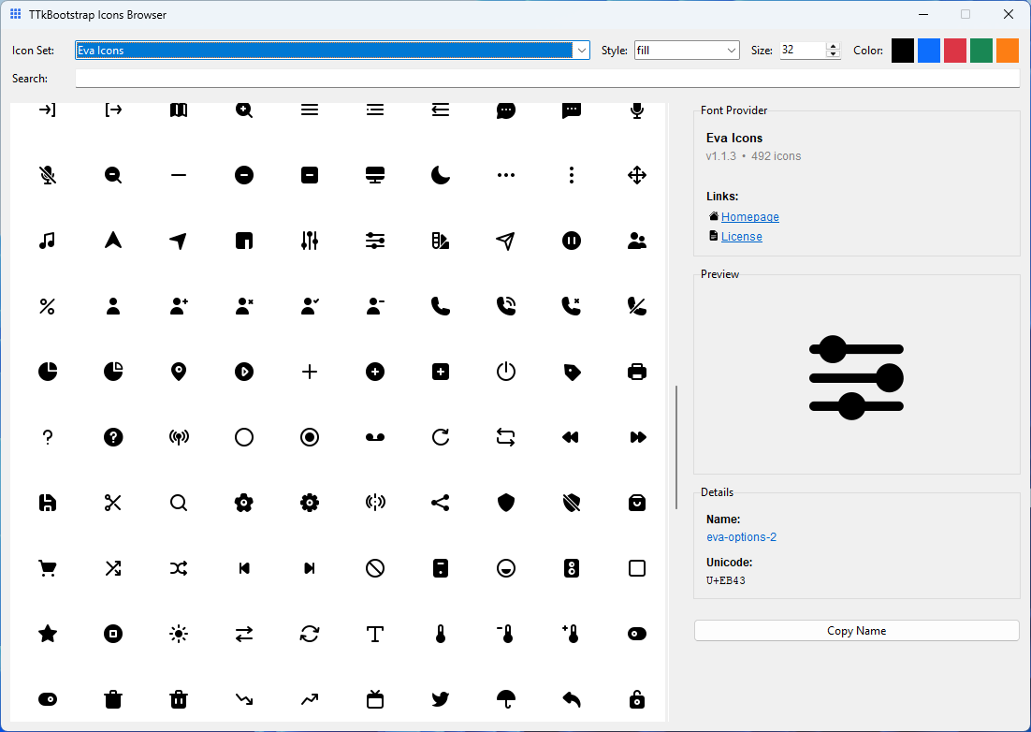This screenshot has width=1031, height=732.
Task: Click the question mark circle icon
Action: (113, 437)
